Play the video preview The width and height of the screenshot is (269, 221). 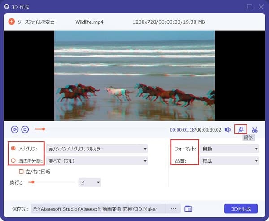click(15, 129)
